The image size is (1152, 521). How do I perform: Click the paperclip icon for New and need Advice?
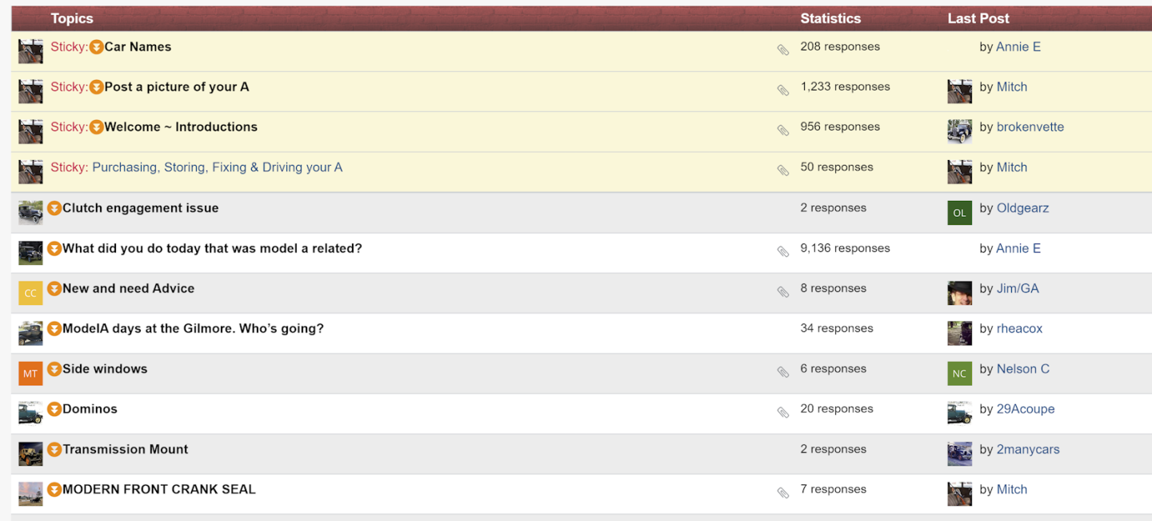coord(783,292)
